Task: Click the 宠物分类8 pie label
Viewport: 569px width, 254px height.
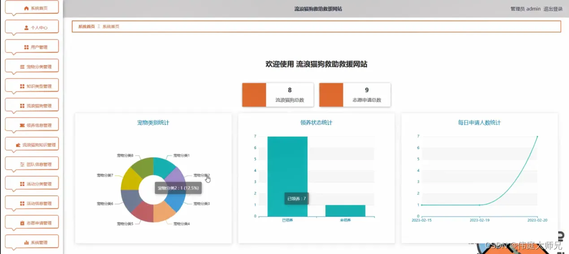Action: click(125, 155)
